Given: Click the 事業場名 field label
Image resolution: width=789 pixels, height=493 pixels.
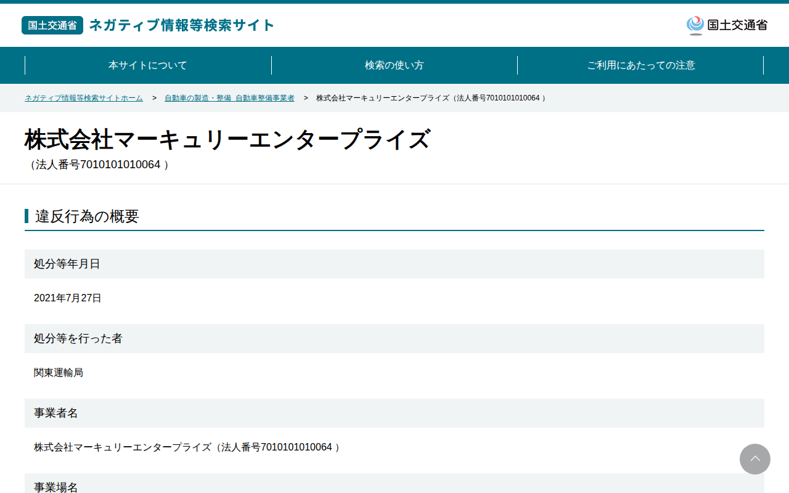Looking at the screenshot, I should [x=56, y=487].
